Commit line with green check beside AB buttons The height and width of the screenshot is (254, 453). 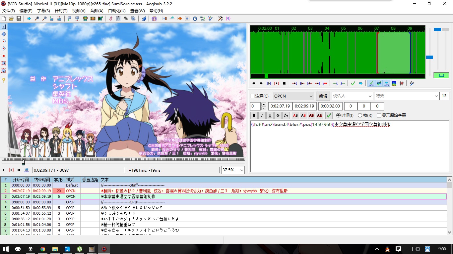(x=329, y=115)
